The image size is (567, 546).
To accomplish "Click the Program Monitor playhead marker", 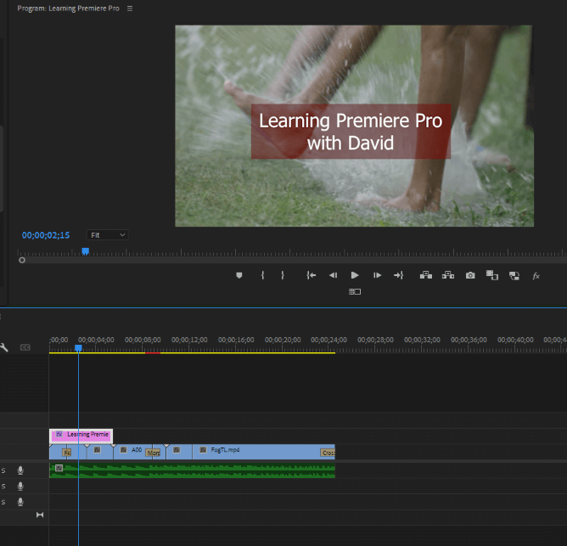I will (x=86, y=251).
